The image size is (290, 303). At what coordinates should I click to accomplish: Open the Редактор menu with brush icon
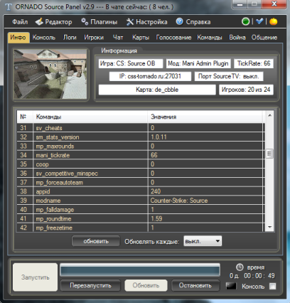coord(53,22)
